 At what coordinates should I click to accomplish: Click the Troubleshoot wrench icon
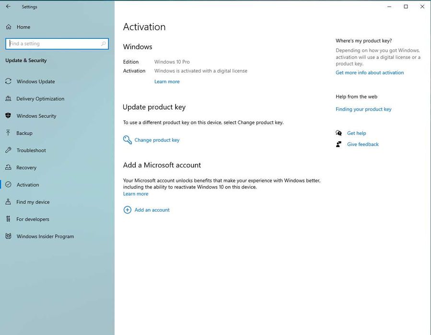tap(8, 150)
